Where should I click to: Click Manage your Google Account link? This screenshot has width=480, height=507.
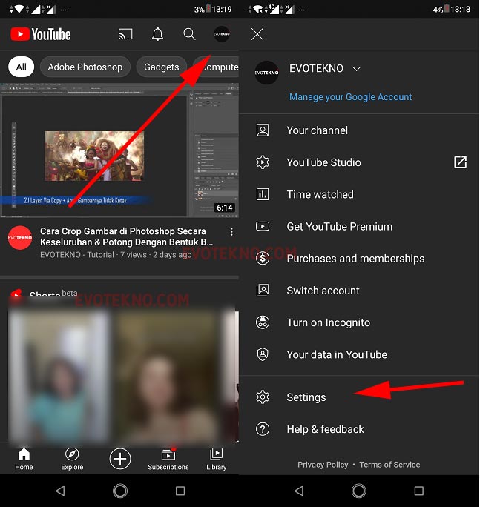click(x=350, y=97)
